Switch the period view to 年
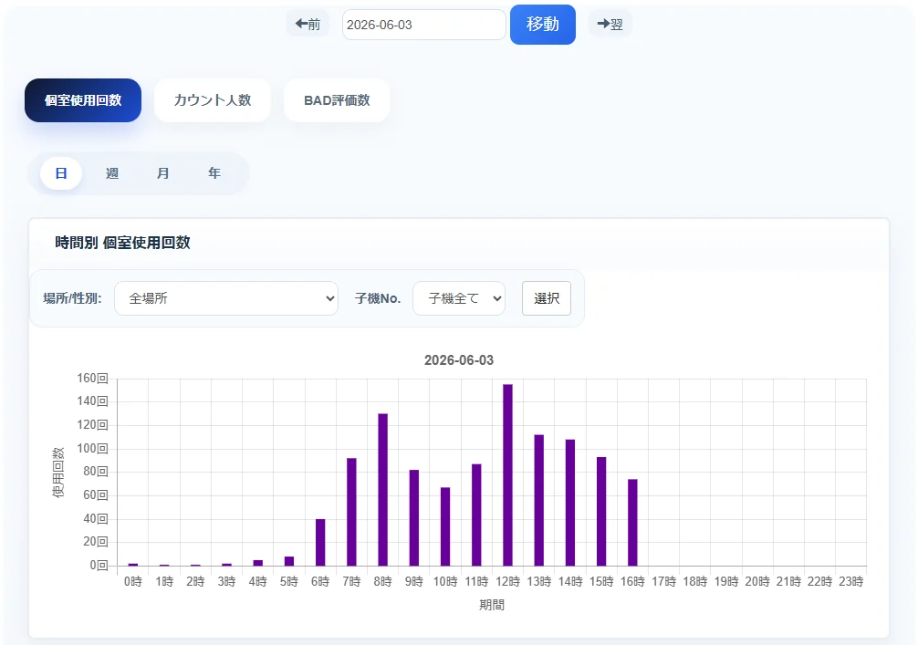This screenshot has width=918, height=645. coord(214,173)
